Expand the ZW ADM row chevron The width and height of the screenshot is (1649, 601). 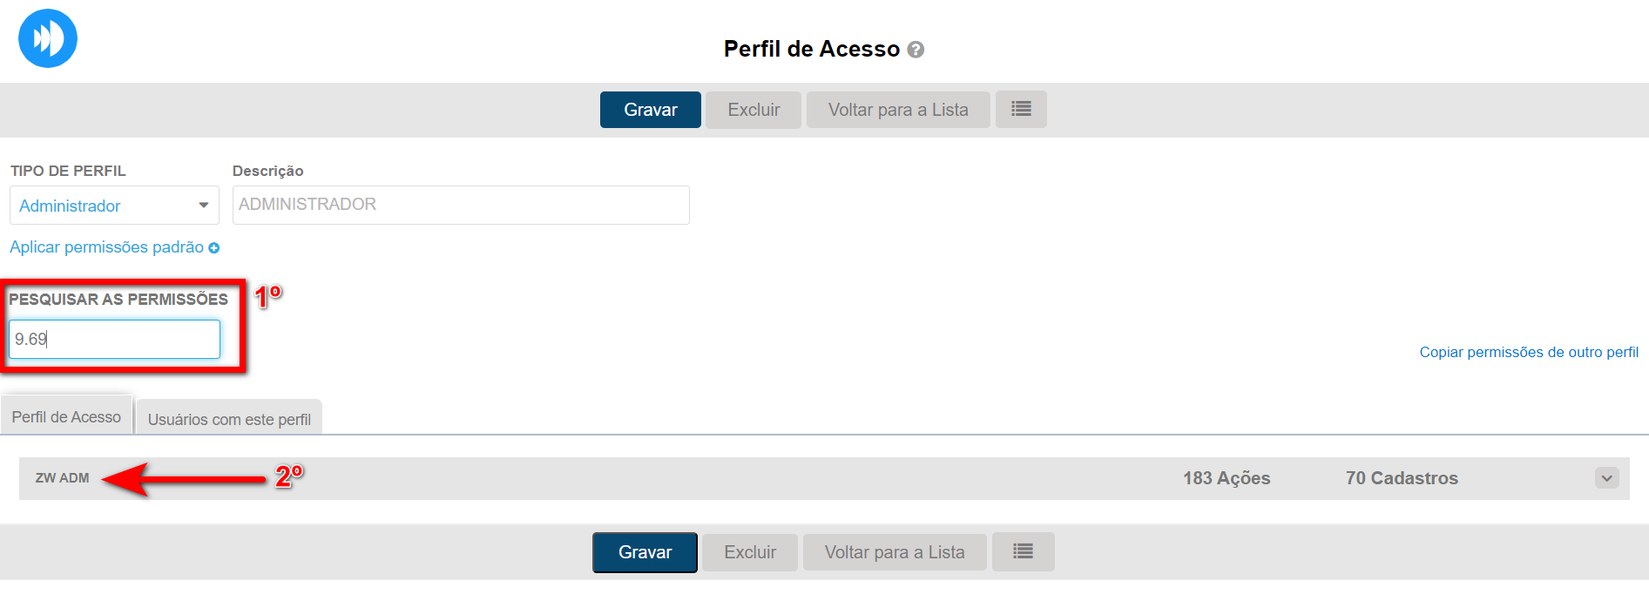(1606, 478)
